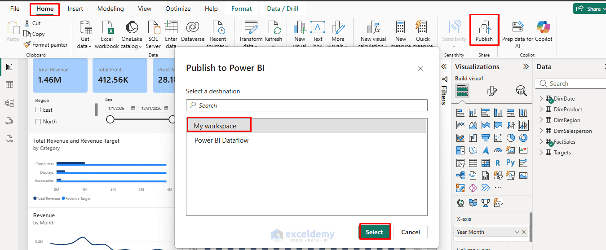Insert a Text box
The image size is (606, 250).
[318, 34]
